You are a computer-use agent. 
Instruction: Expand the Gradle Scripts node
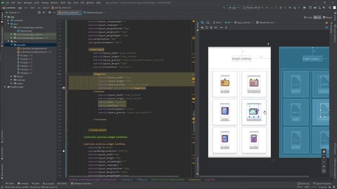point(5,87)
